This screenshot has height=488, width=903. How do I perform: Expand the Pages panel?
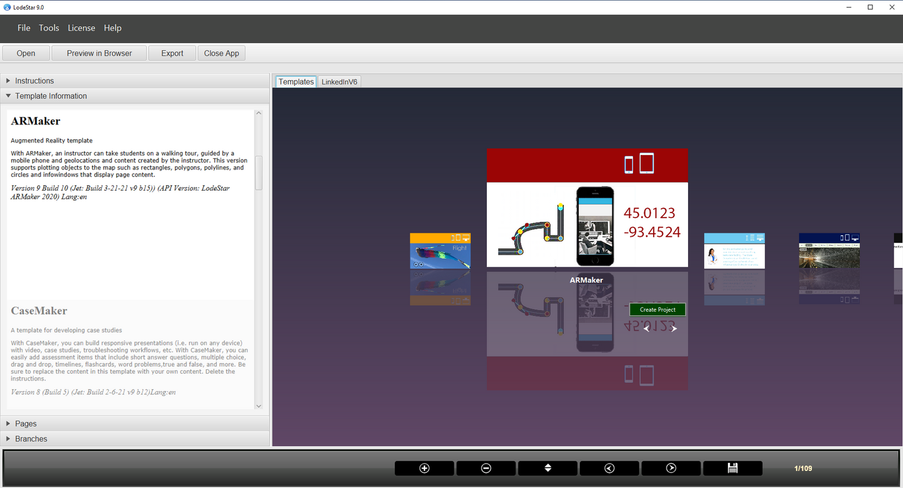click(x=134, y=424)
